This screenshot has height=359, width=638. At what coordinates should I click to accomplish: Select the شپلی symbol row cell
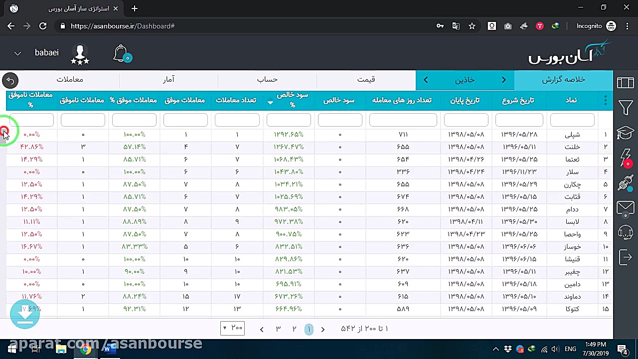coord(572,135)
